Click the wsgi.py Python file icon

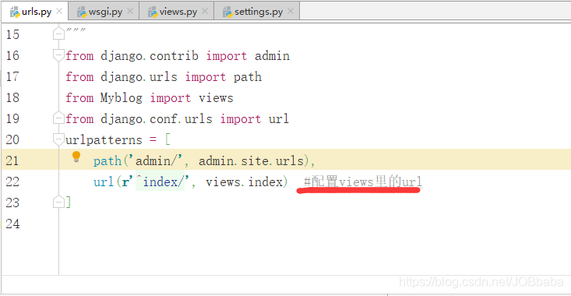pyautogui.click(x=82, y=12)
